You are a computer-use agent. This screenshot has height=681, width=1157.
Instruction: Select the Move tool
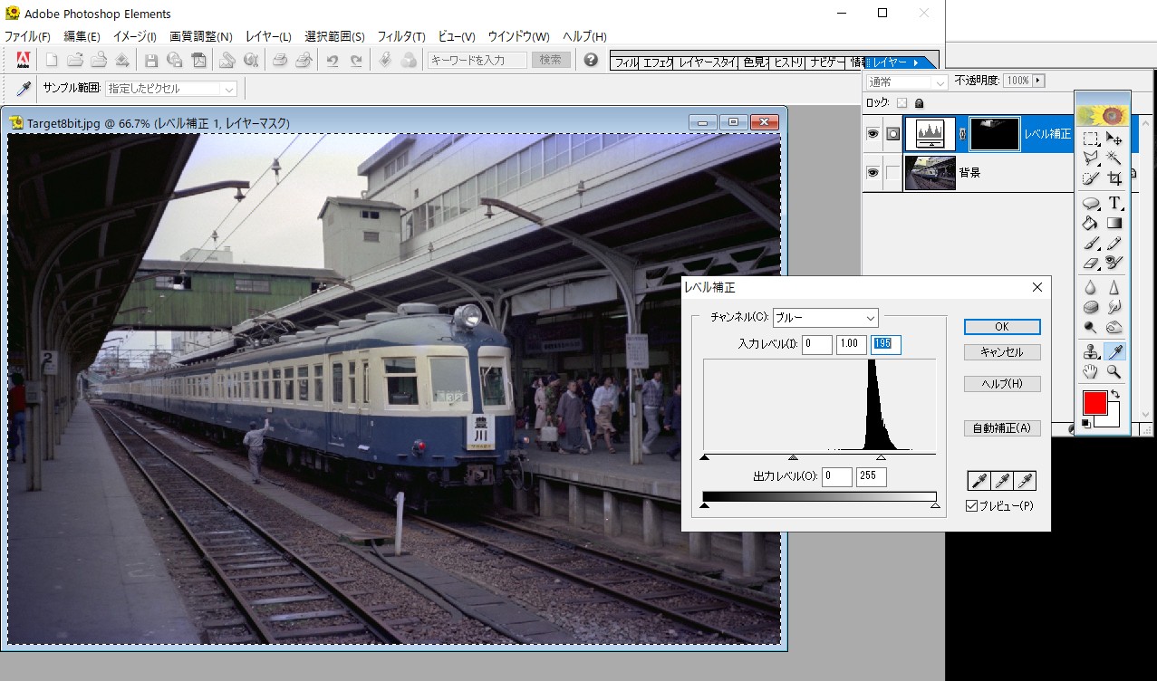1114,139
